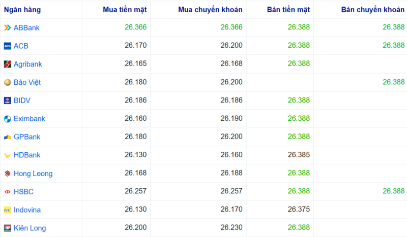Click the ACB bank logo icon
This screenshot has height=237, width=407.
(7, 46)
